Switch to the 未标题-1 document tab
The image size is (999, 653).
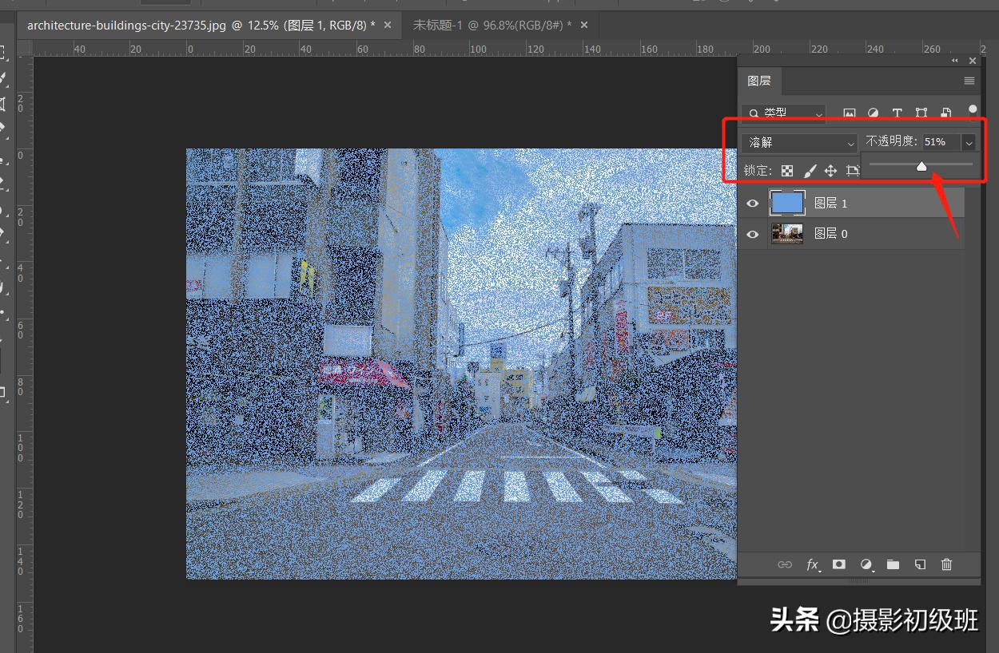[492, 26]
